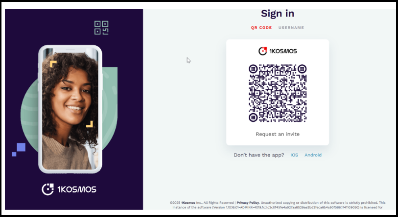
Task: Click the 1Kosmos logo above the QR code
Action: tap(278, 51)
